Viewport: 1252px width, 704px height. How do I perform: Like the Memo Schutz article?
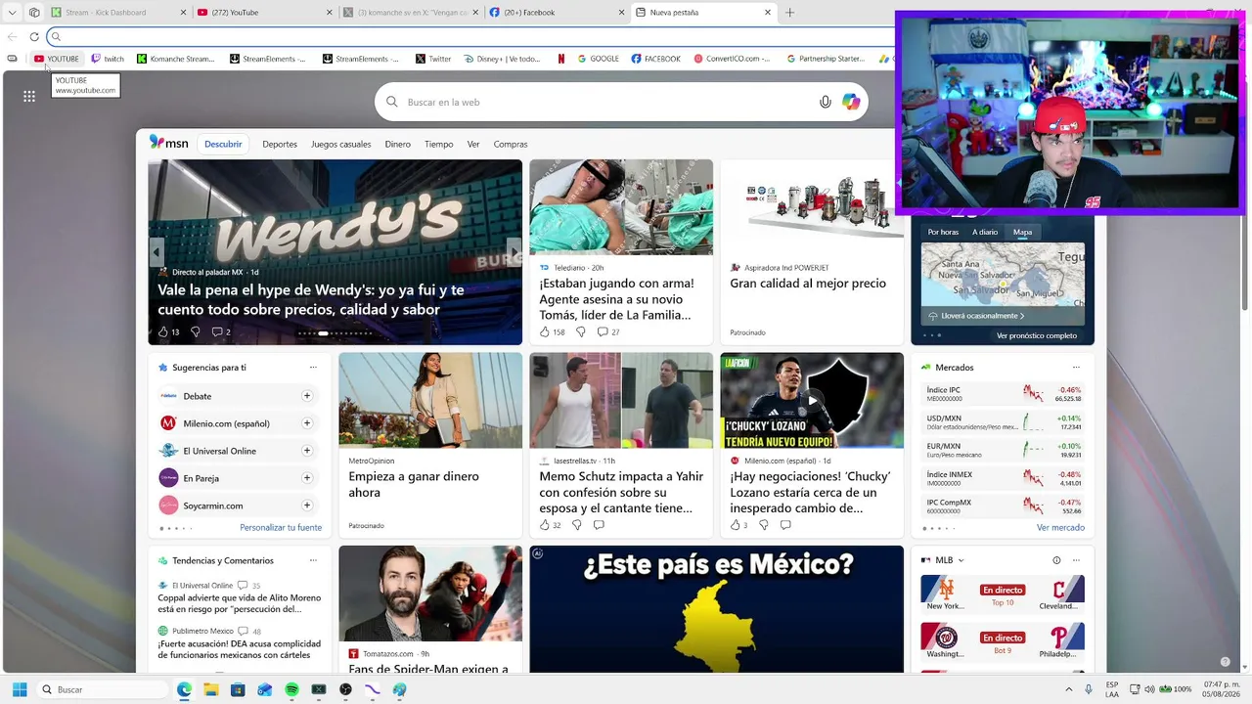(551, 525)
